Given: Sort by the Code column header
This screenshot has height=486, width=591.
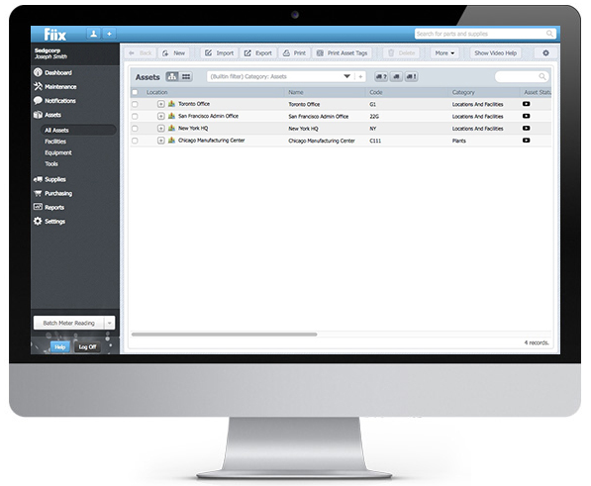Looking at the screenshot, I should pyautogui.click(x=376, y=92).
